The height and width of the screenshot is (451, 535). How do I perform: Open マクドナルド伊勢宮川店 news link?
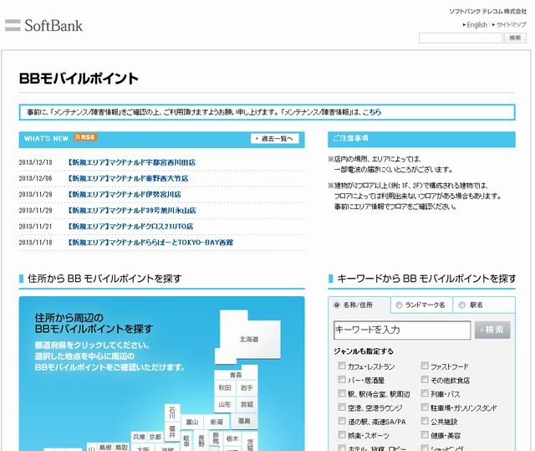coord(125,194)
